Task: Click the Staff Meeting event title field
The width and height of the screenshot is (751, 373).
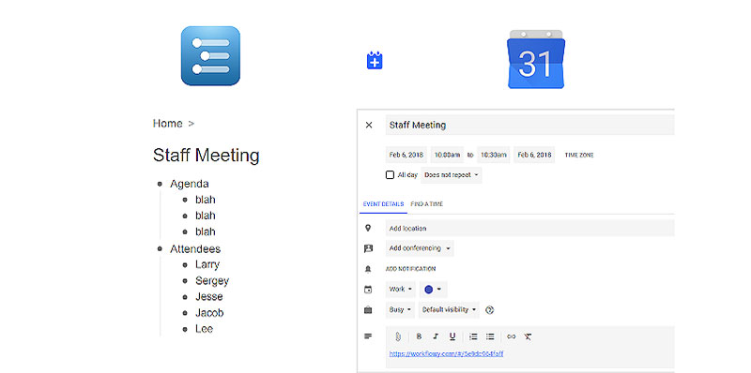Action: [x=529, y=126]
